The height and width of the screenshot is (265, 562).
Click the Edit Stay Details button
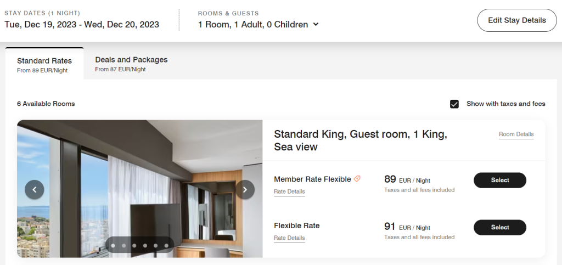click(517, 20)
